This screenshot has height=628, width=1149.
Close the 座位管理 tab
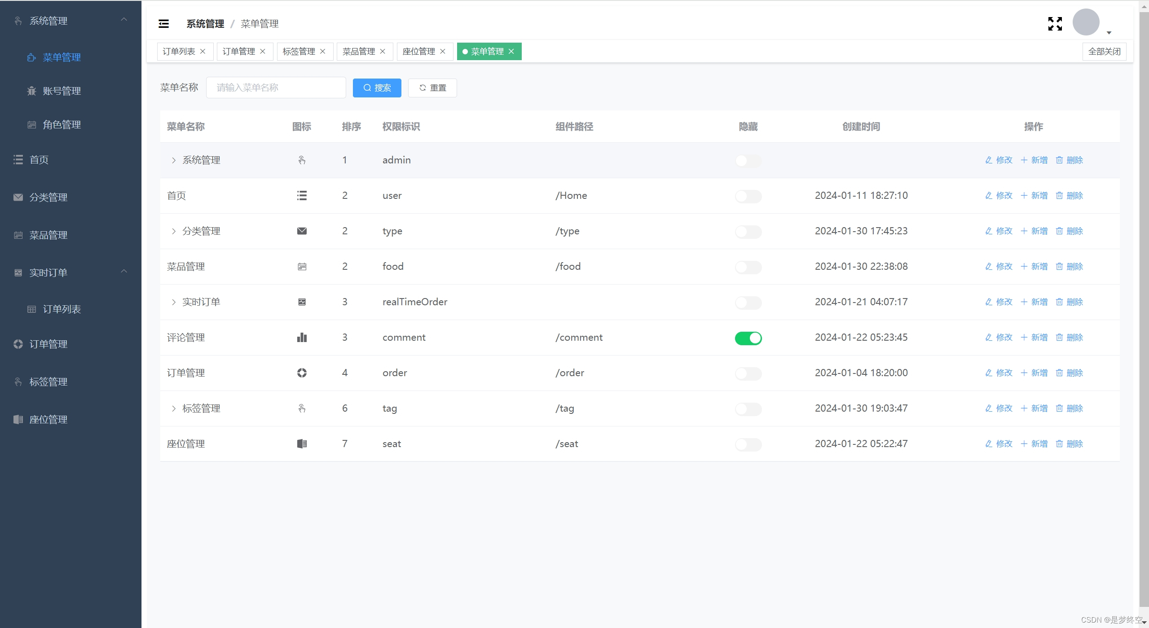tap(443, 52)
